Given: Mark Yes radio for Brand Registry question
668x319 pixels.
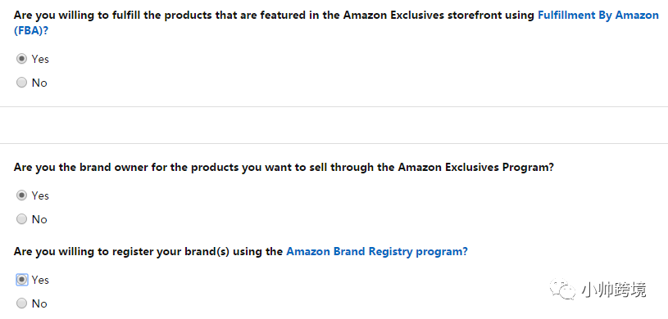Looking at the screenshot, I should [x=22, y=280].
